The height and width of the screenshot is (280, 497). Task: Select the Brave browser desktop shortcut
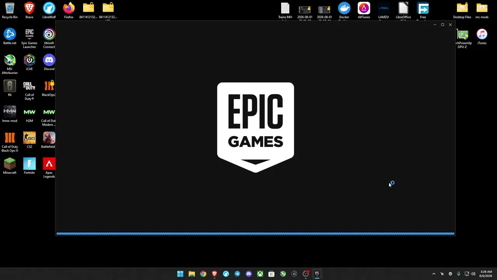point(30,10)
